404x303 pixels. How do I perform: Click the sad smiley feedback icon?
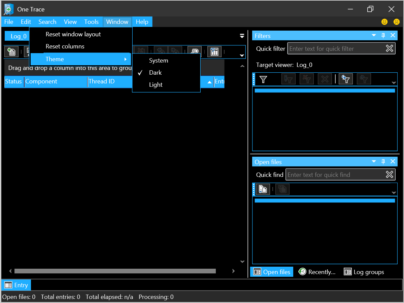click(x=397, y=22)
